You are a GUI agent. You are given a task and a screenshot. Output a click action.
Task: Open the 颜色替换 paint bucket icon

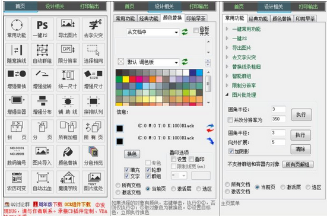click(68, 156)
